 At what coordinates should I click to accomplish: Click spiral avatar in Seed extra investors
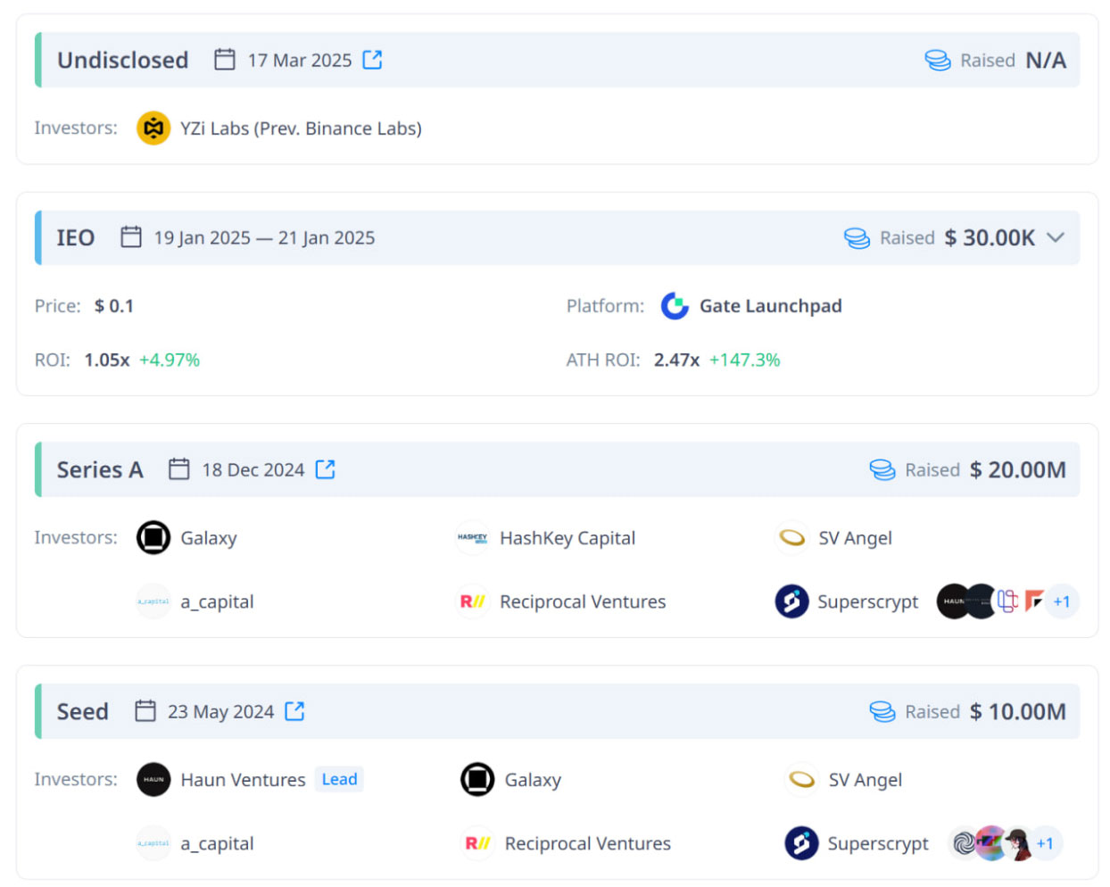click(x=962, y=843)
